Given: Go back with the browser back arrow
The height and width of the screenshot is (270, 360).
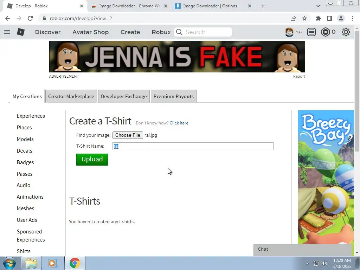Looking at the screenshot, I should 8,18.
